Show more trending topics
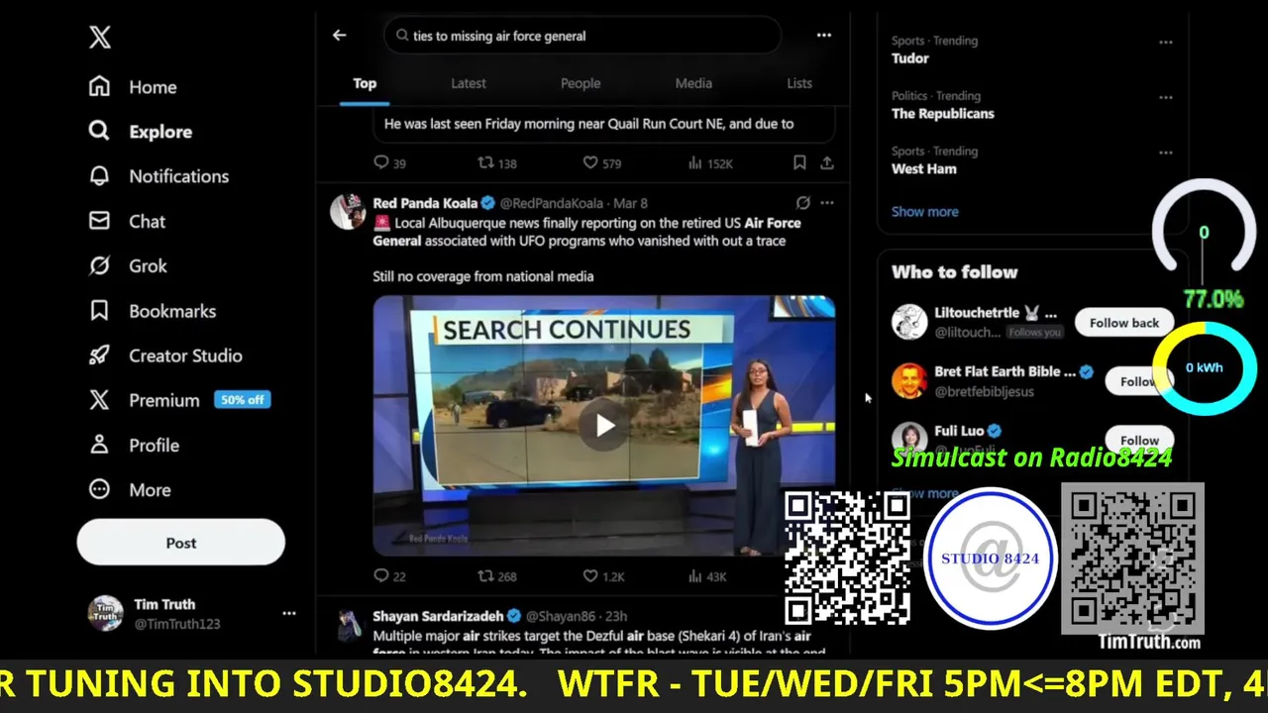This screenshot has height=713, width=1268. pos(924,211)
